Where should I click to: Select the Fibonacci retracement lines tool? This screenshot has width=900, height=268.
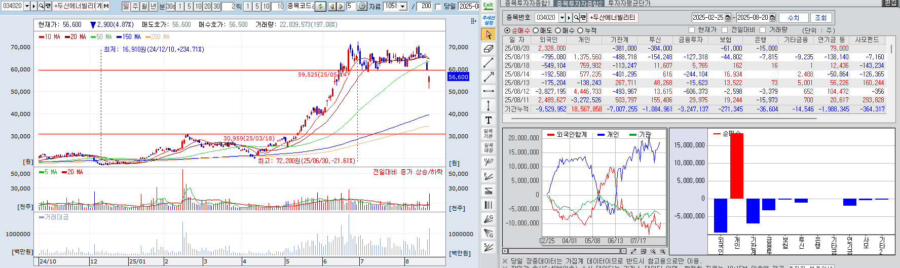coord(488,190)
